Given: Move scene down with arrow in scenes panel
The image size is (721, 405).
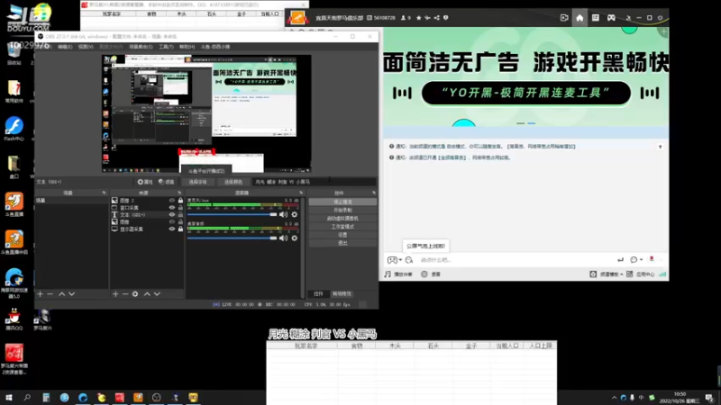Looking at the screenshot, I should 72,294.
